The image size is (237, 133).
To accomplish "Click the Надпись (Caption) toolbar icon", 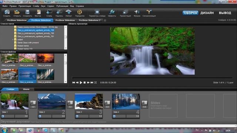I will (x=59, y=13).
